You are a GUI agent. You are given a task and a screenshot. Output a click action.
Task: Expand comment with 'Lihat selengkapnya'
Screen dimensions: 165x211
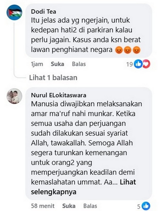pos(83,187)
